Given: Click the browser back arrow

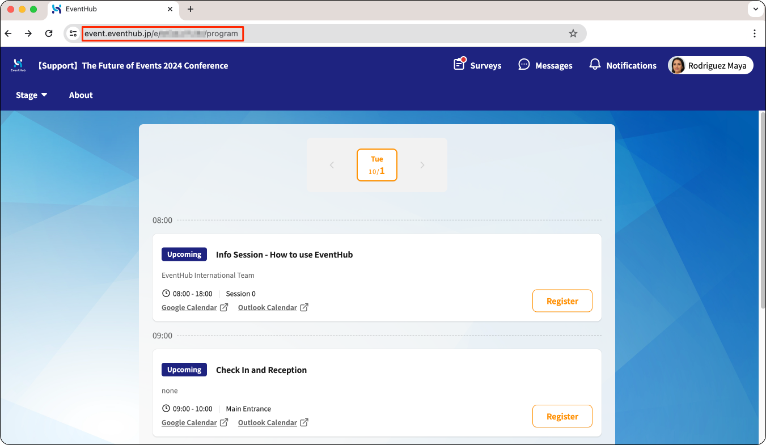Looking at the screenshot, I should pyautogui.click(x=9, y=33).
